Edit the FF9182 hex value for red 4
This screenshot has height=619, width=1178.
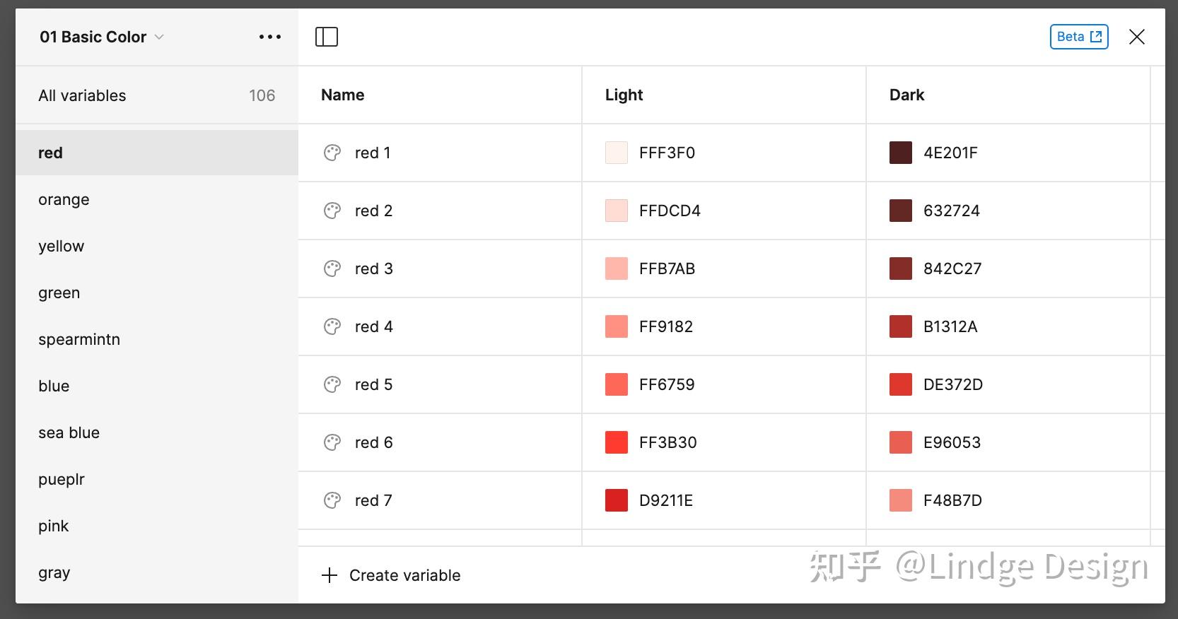coord(665,326)
